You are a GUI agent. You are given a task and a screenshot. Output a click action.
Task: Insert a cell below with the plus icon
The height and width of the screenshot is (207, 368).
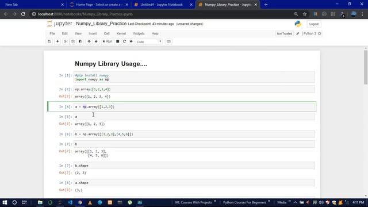(57, 41)
